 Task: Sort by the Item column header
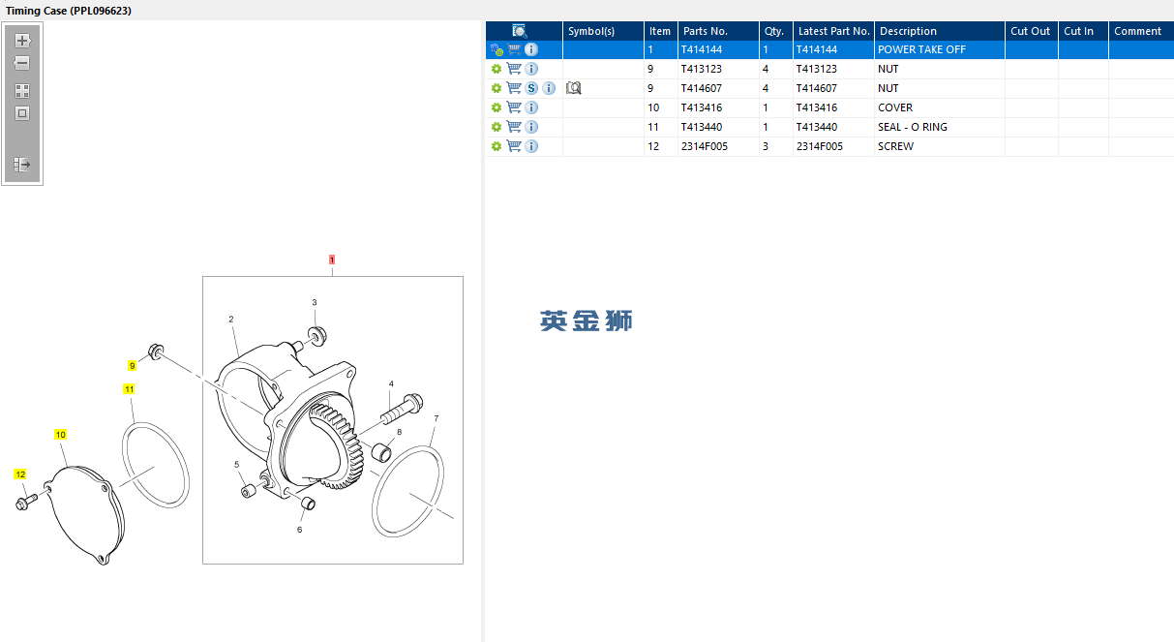[660, 31]
